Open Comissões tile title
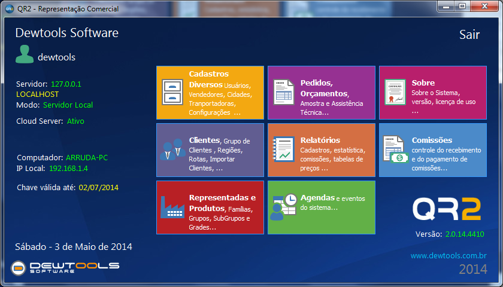The height and width of the screenshot is (287, 503). [432, 140]
